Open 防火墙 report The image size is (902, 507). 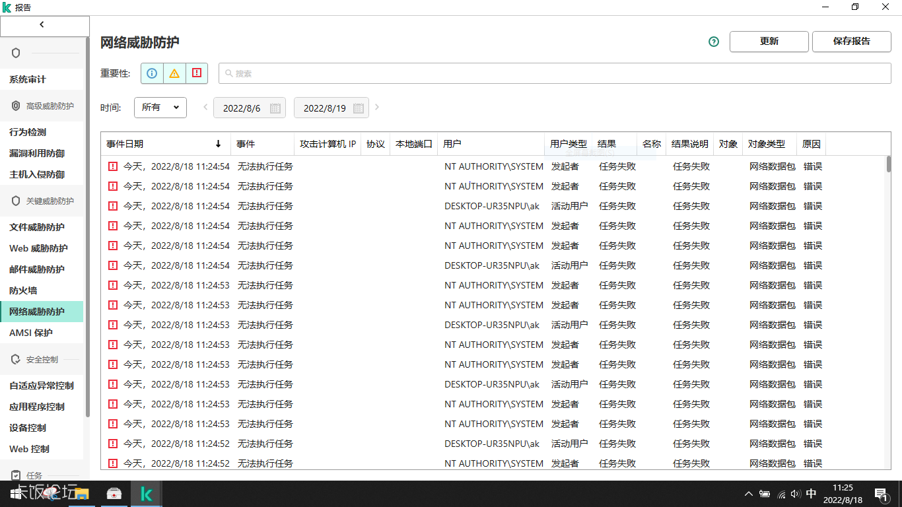coord(42,290)
